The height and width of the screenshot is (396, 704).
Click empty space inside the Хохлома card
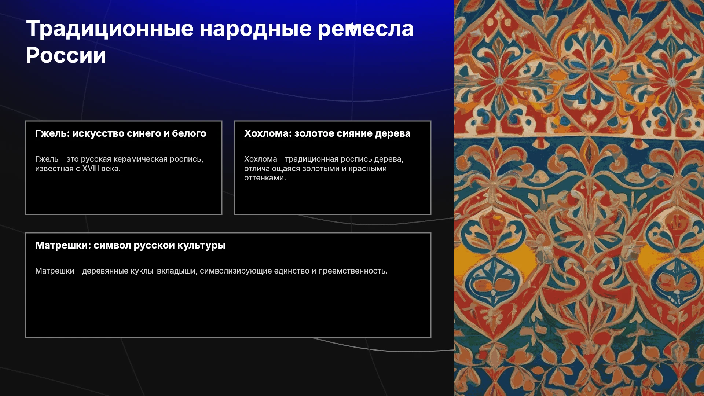333,198
